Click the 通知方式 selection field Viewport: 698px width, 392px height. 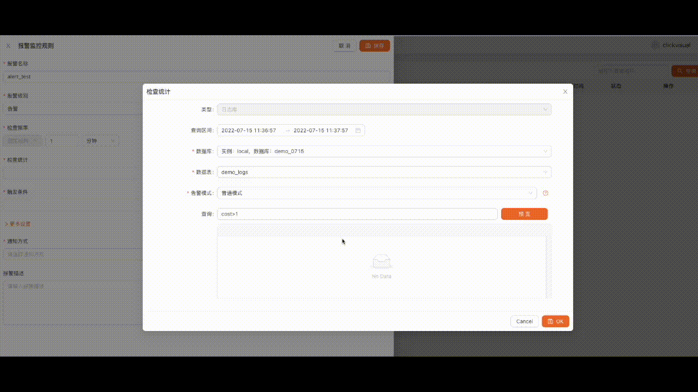(73, 254)
